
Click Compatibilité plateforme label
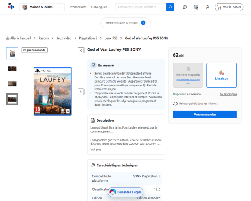click(101, 178)
